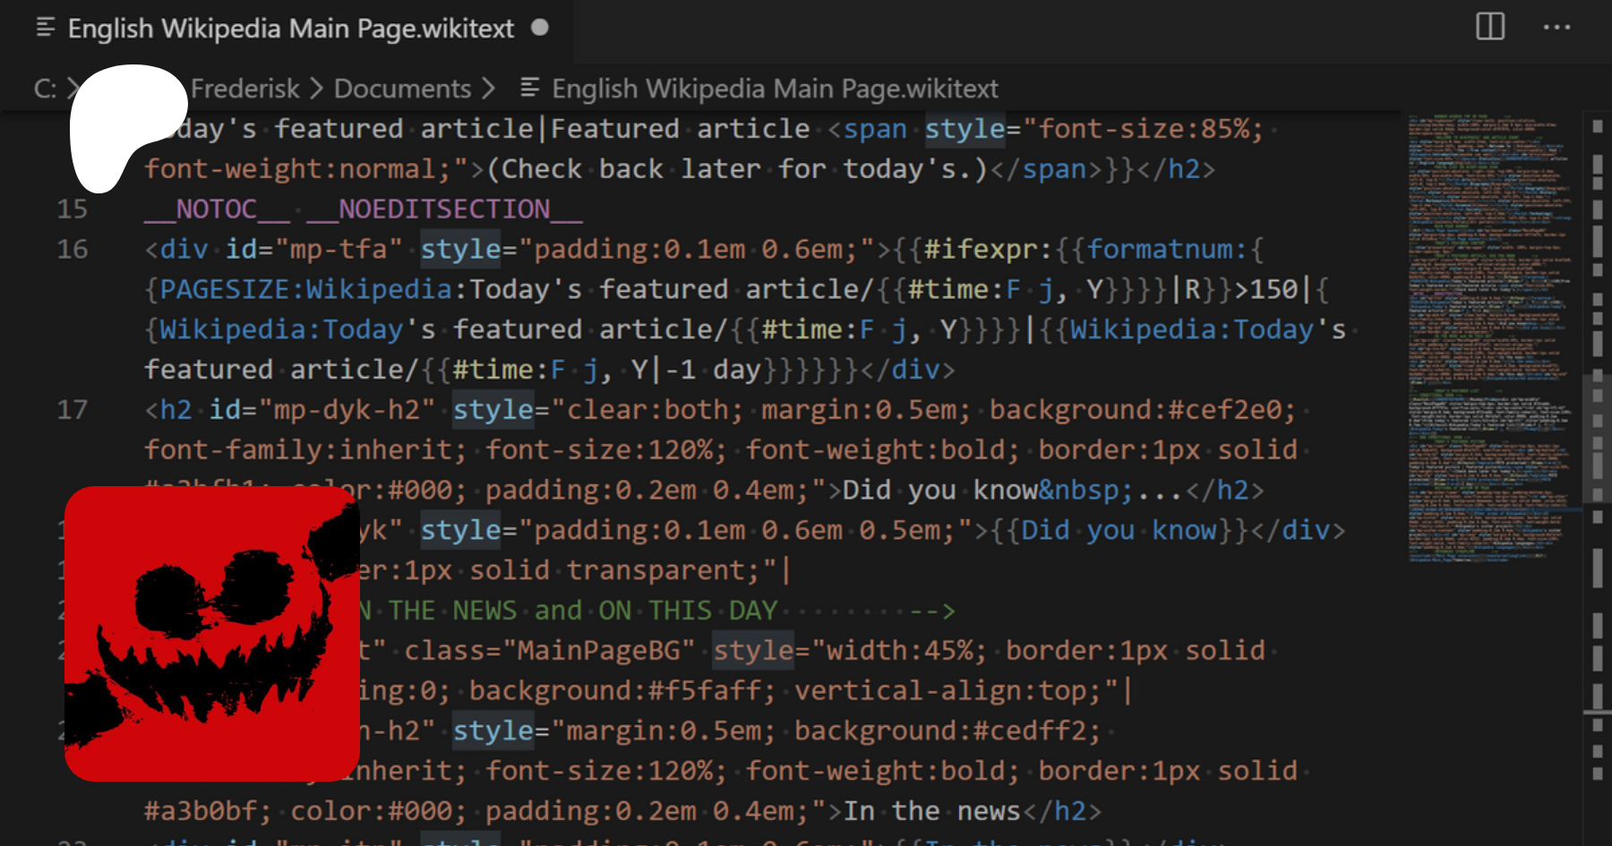Open the More Actions ellipsis menu
This screenshot has height=846, width=1612.
tap(1556, 27)
